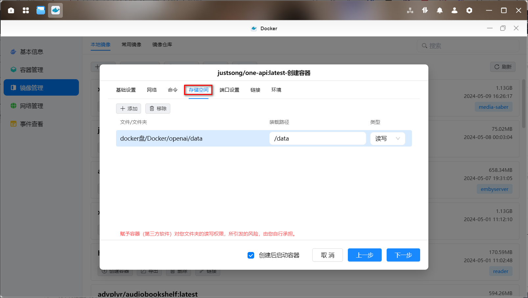
Task: Go back with the 上一步 button
Action: [x=365, y=255]
